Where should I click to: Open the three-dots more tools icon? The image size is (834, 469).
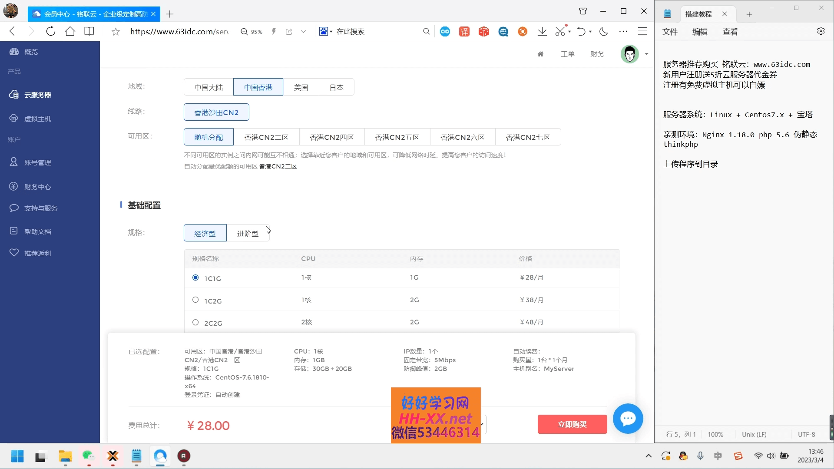click(x=623, y=31)
